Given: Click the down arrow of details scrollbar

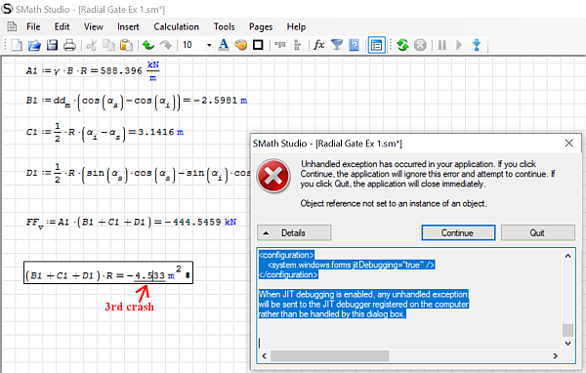Looking at the screenshot, I should click(x=567, y=343).
